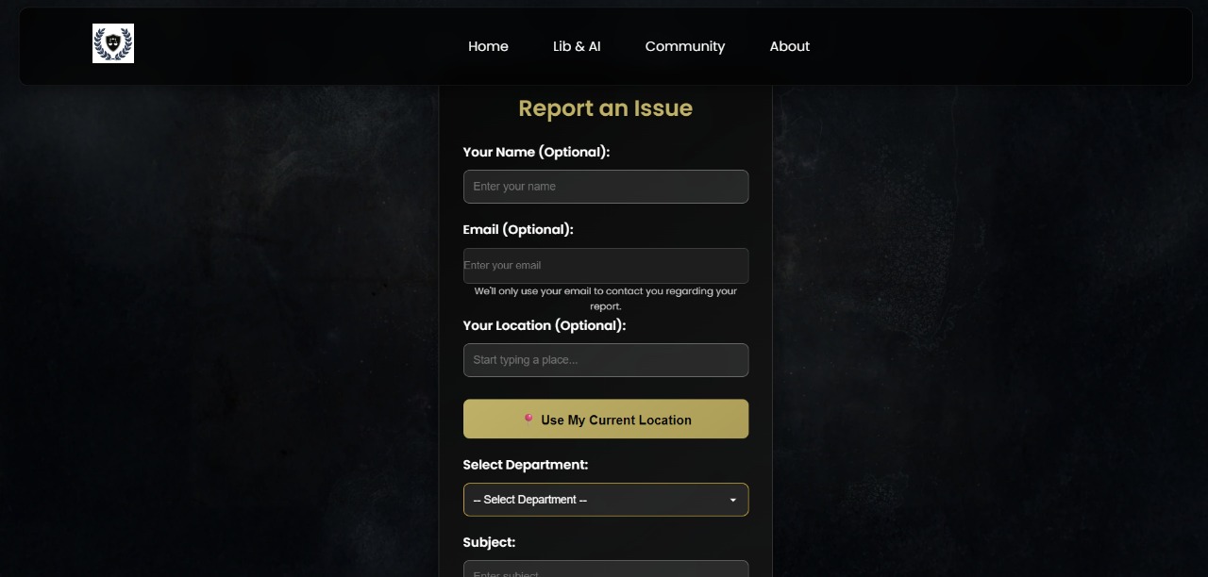This screenshot has width=1208, height=577.
Task: Click the 'Report an Issue' heading
Action: click(605, 108)
